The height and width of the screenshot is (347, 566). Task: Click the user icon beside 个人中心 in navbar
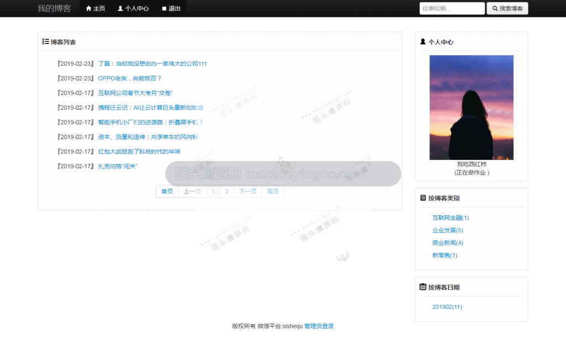click(x=120, y=8)
